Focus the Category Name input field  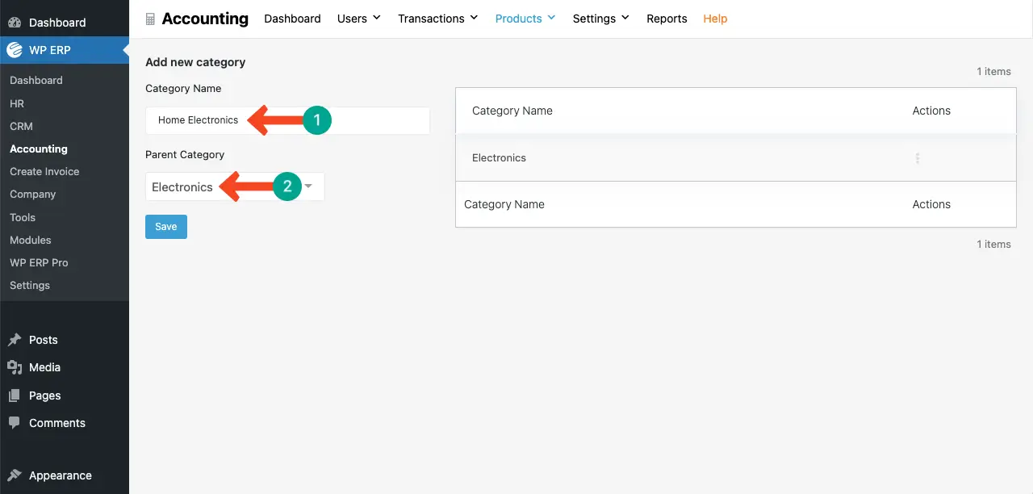[x=287, y=120]
